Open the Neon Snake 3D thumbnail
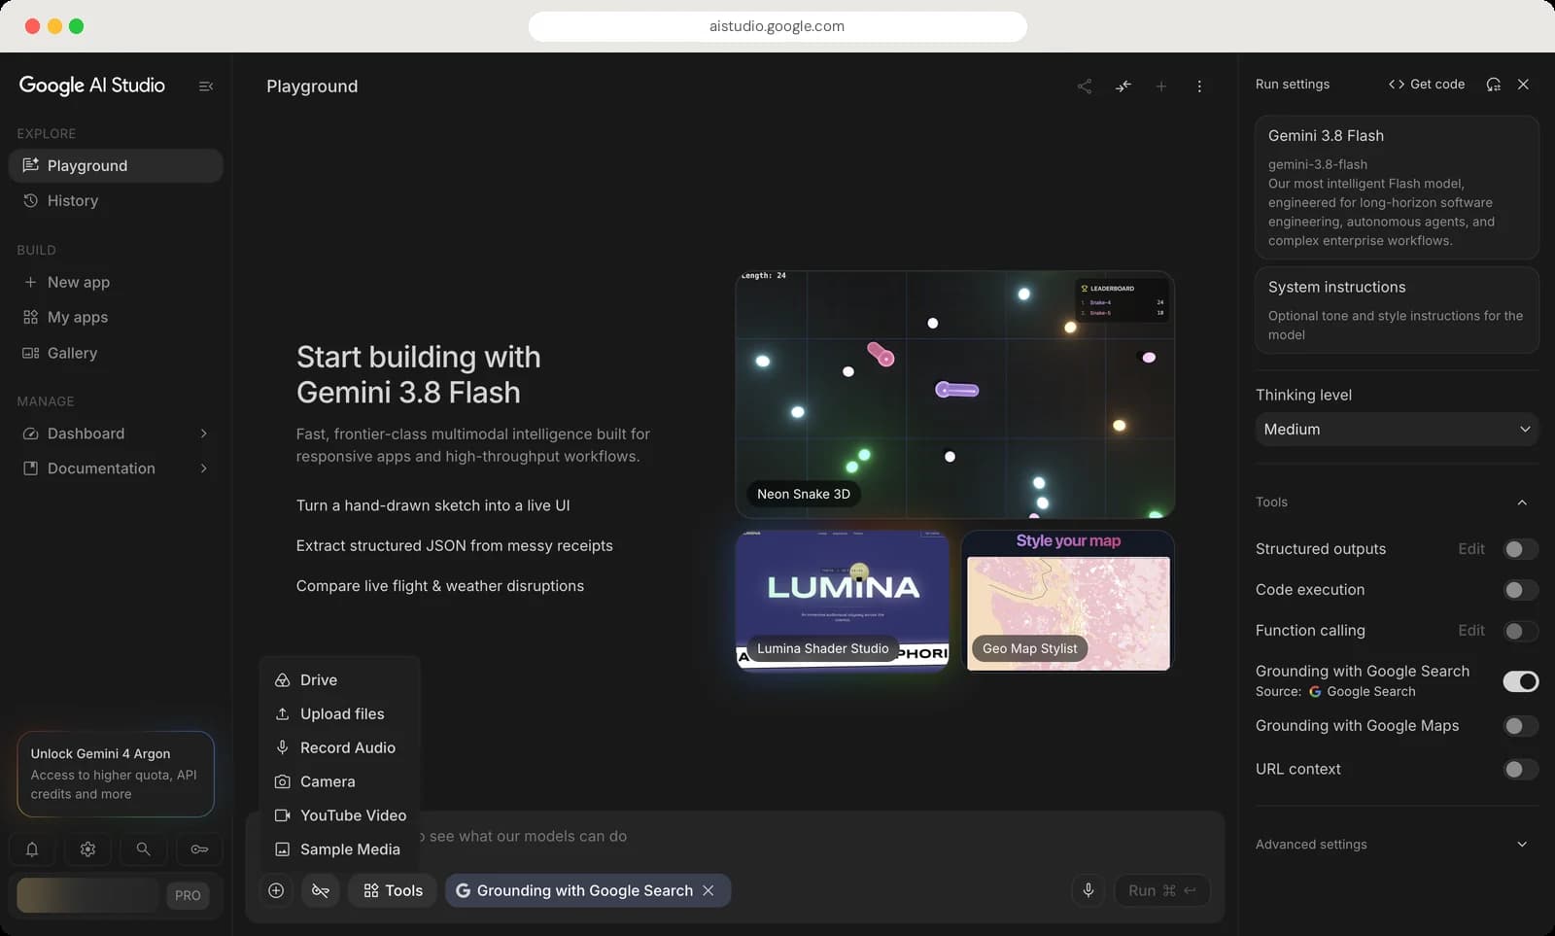Screen dimensions: 1555x936 click(x=955, y=395)
